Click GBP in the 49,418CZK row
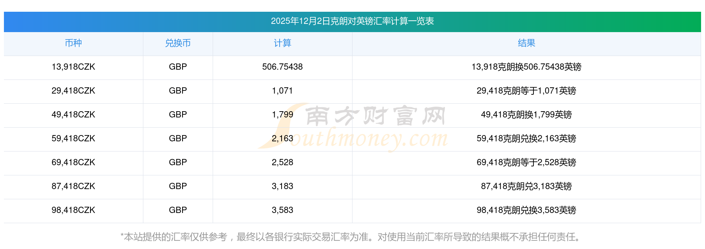705x249 pixels. [178, 115]
